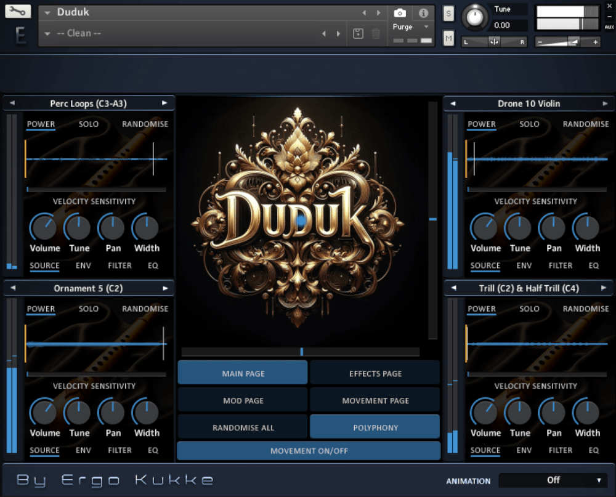Open the EQ tab in the Trill panel
Screen dimensions: 616x497
tap(593, 450)
